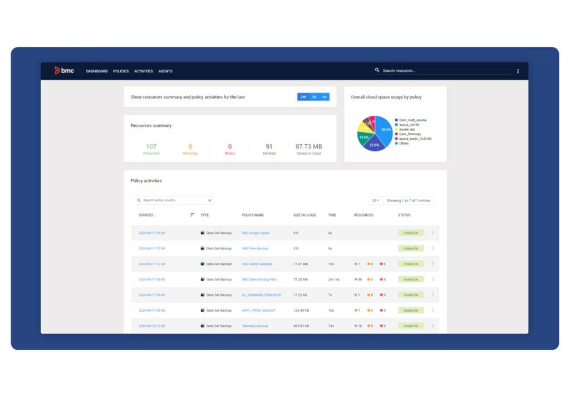
Task: Click green resources dot in APP1_PROD_BACKUP row
Action: [x=356, y=311]
